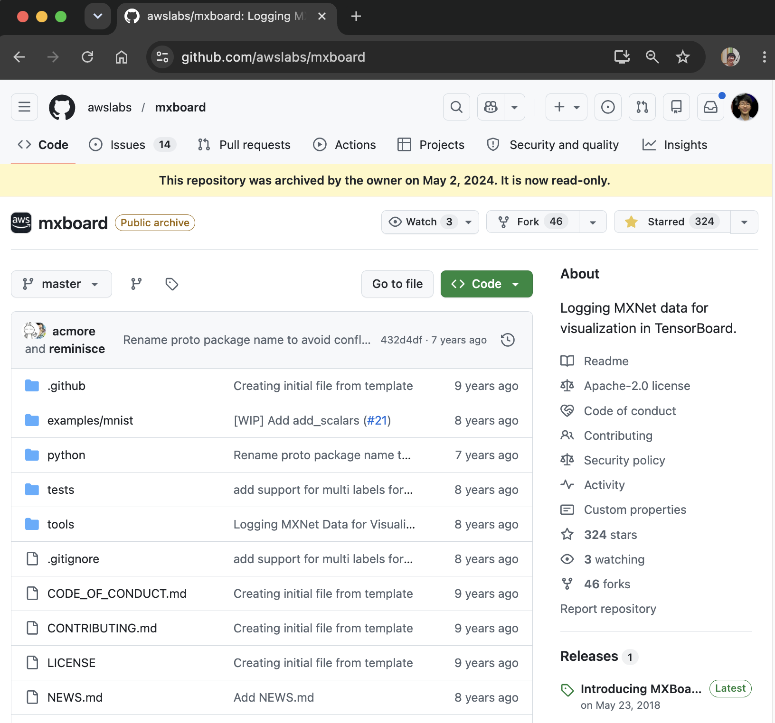Open the GitHub homepage via Octocat logo
Screen dimensions: 775x723
tap(62, 107)
